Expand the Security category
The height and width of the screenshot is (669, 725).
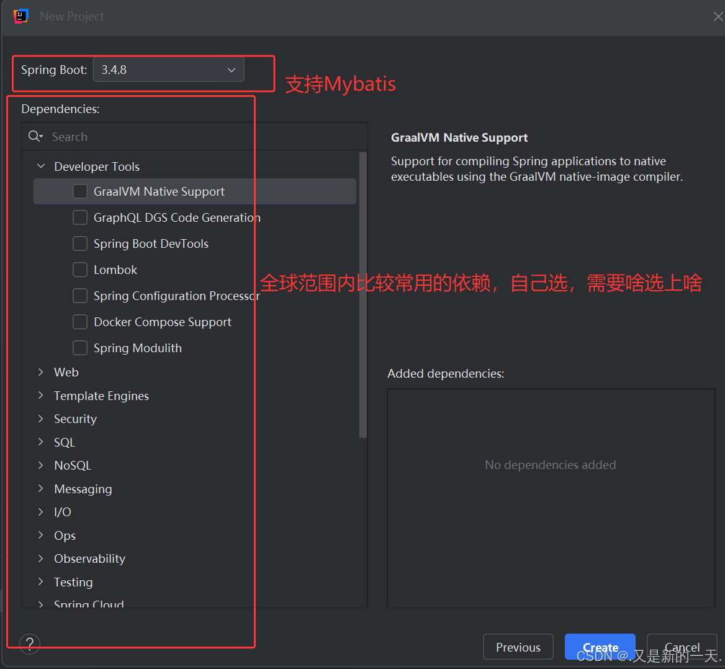point(41,419)
